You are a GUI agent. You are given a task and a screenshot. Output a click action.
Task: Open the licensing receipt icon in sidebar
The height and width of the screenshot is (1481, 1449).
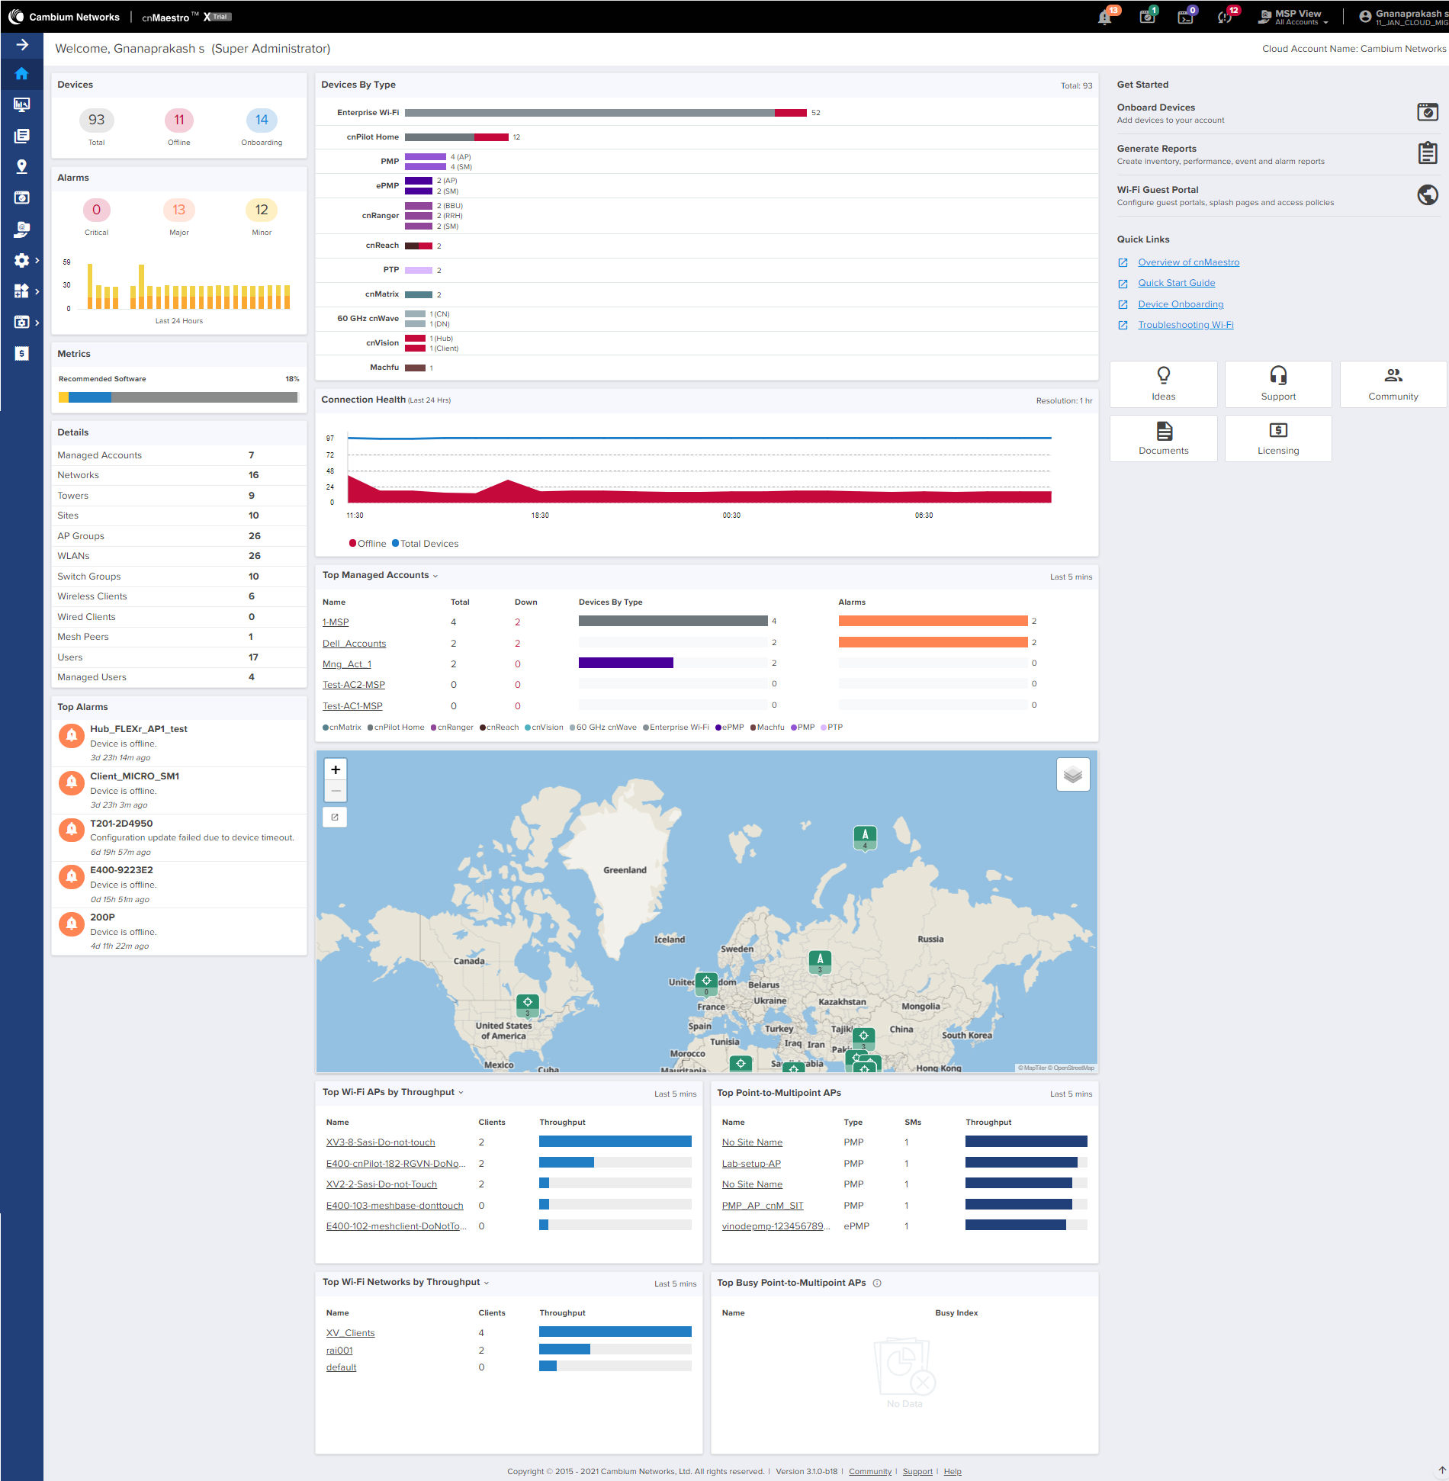coord(21,353)
